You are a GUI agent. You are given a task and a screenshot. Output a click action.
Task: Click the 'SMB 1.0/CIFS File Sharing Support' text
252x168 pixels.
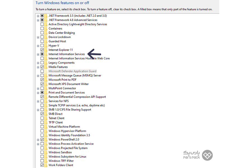tap(70, 110)
